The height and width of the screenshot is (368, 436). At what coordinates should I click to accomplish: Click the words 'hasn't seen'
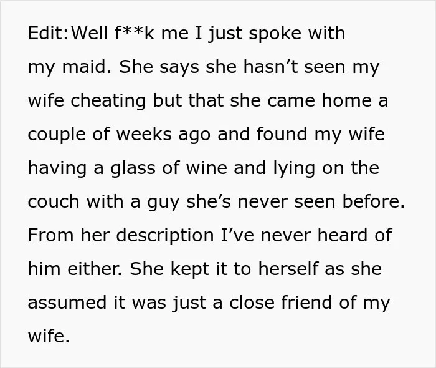tap(294, 67)
